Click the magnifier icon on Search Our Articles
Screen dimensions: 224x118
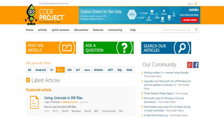click(x=182, y=48)
